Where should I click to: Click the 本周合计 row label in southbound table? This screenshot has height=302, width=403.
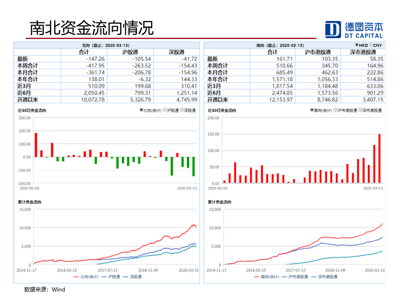click(217, 66)
